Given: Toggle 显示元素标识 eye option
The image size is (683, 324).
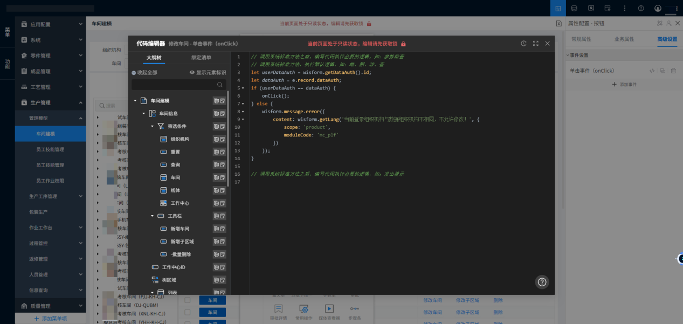Looking at the screenshot, I should (x=208, y=73).
